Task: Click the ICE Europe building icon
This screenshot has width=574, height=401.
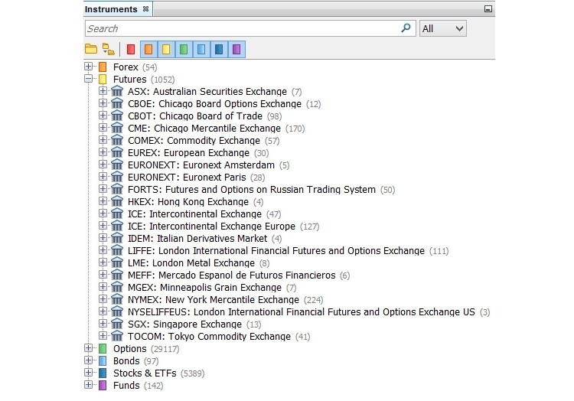Action: coord(117,226)
